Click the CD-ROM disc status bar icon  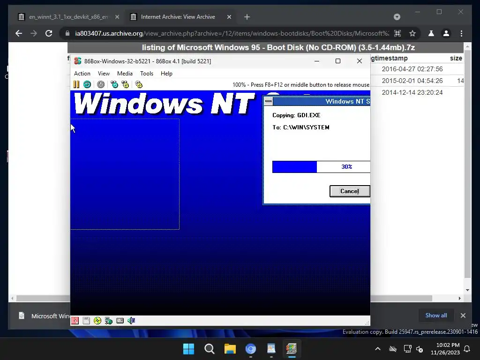pos(97,321)
